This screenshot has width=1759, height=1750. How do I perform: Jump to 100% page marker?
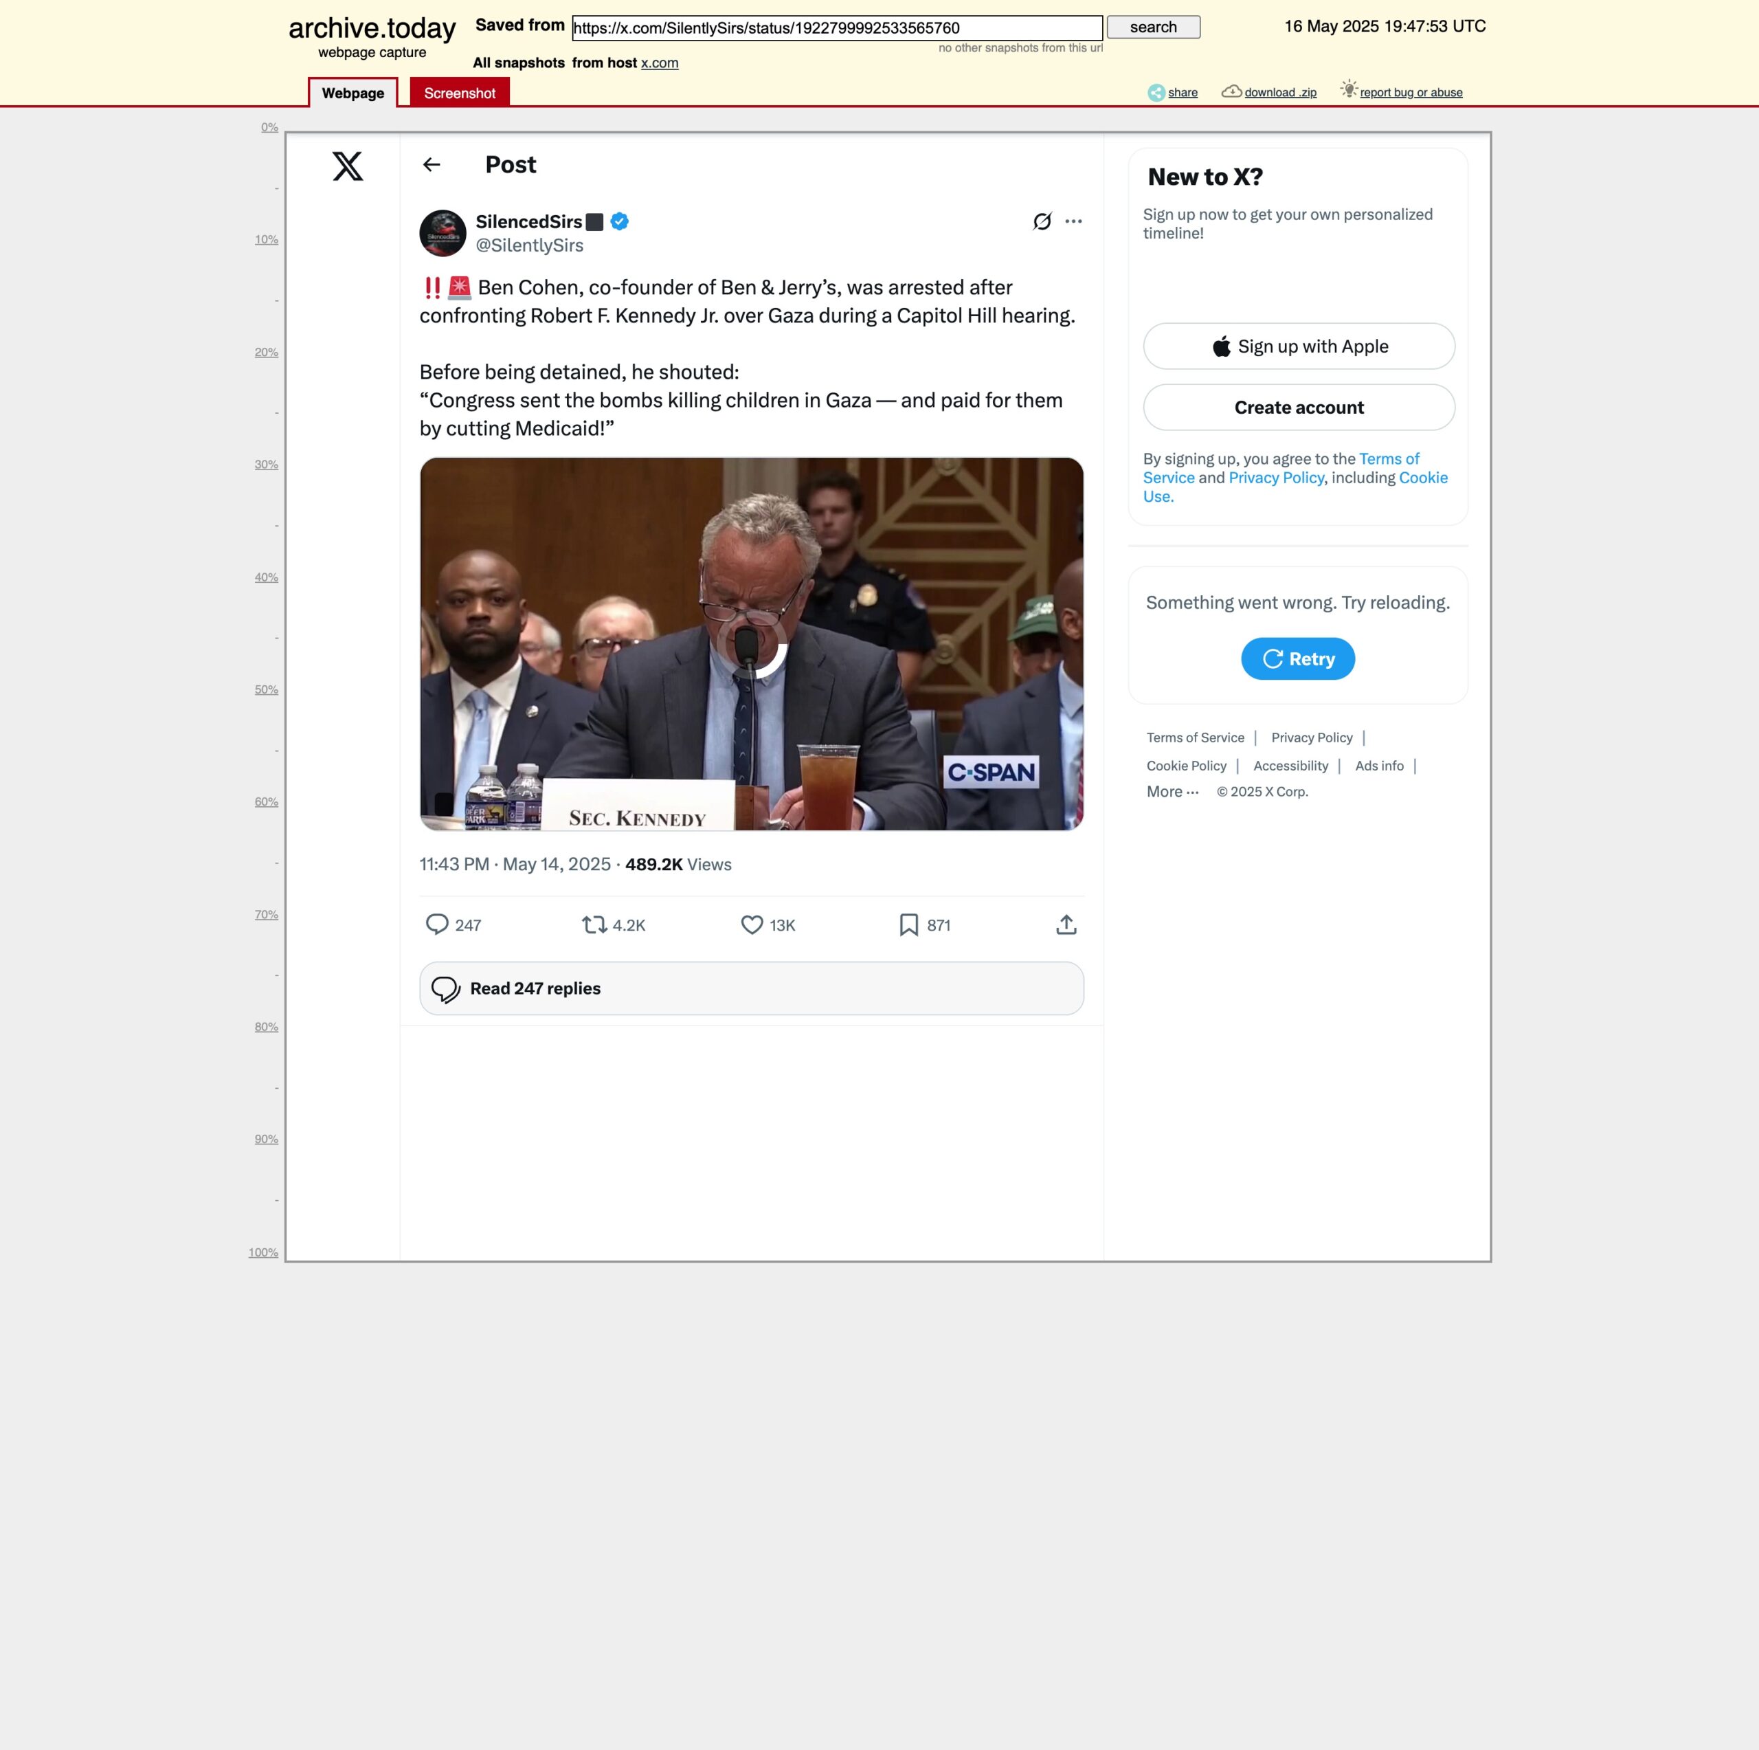tap(263, 1252)
